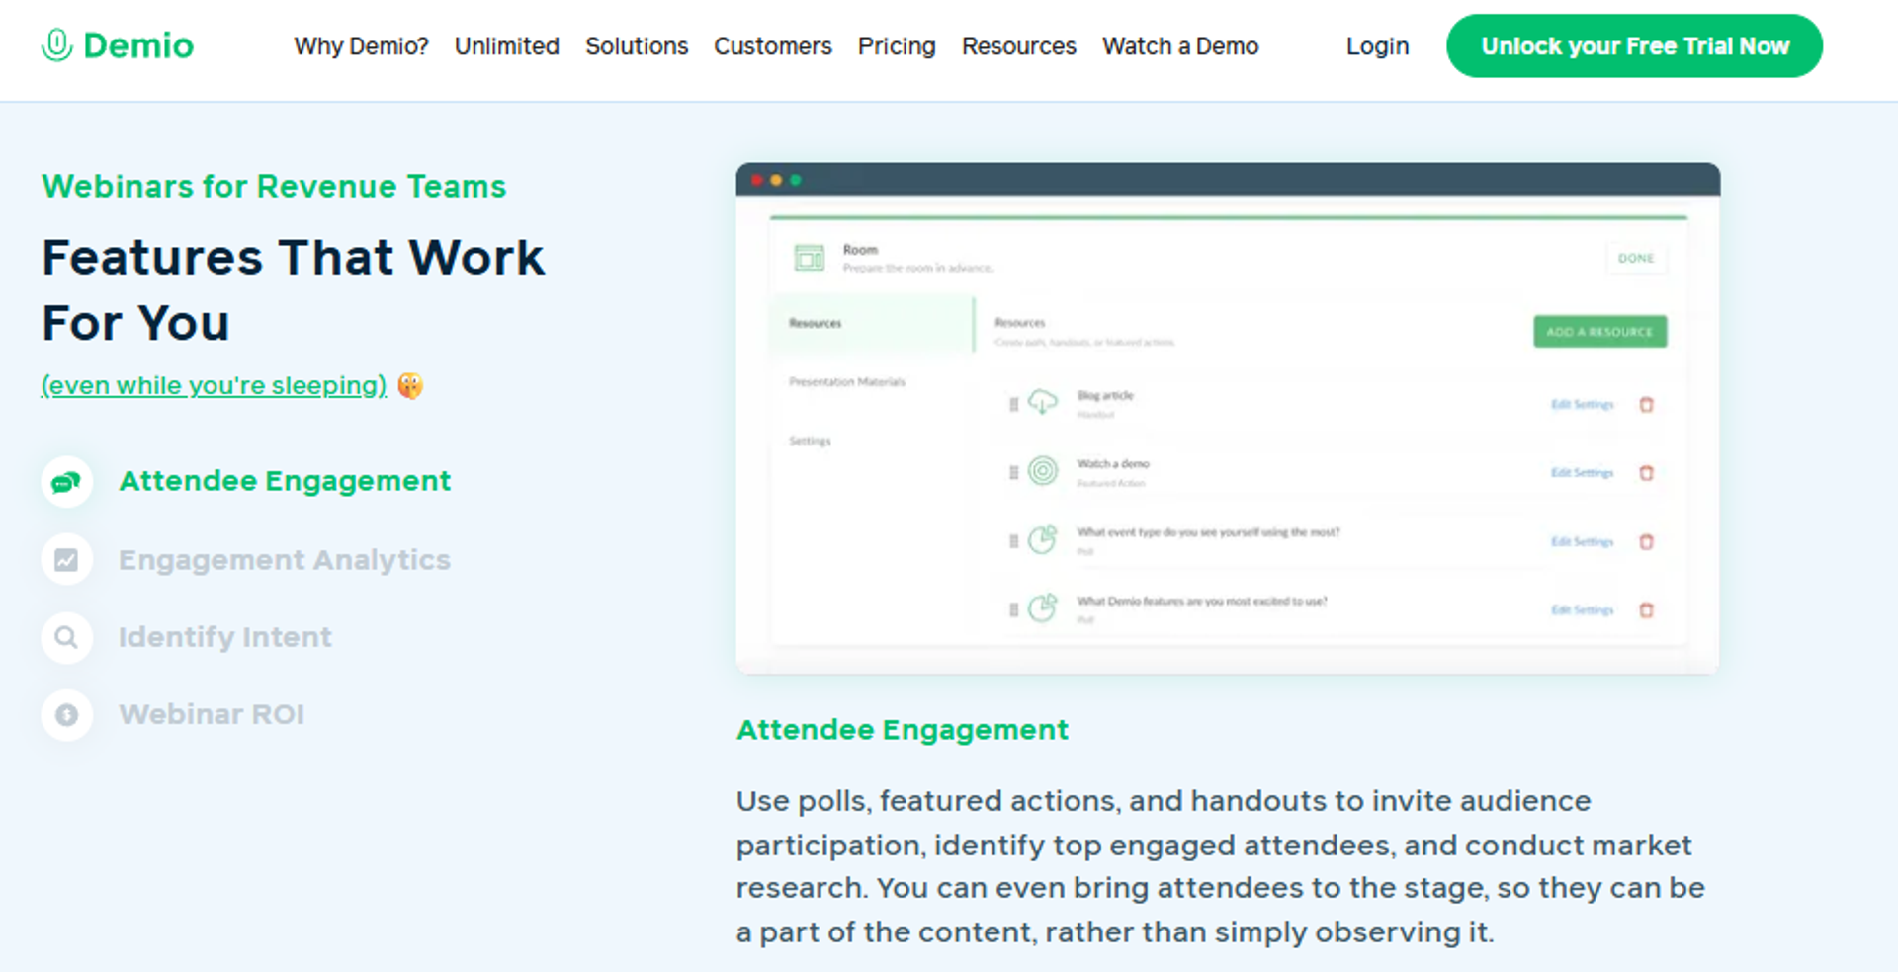
Task: Go to the Customers page
Action: click(x=773, y=46)
